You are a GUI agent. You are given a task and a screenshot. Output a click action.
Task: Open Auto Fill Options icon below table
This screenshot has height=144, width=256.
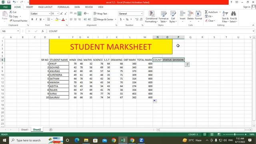click(155, 101)
